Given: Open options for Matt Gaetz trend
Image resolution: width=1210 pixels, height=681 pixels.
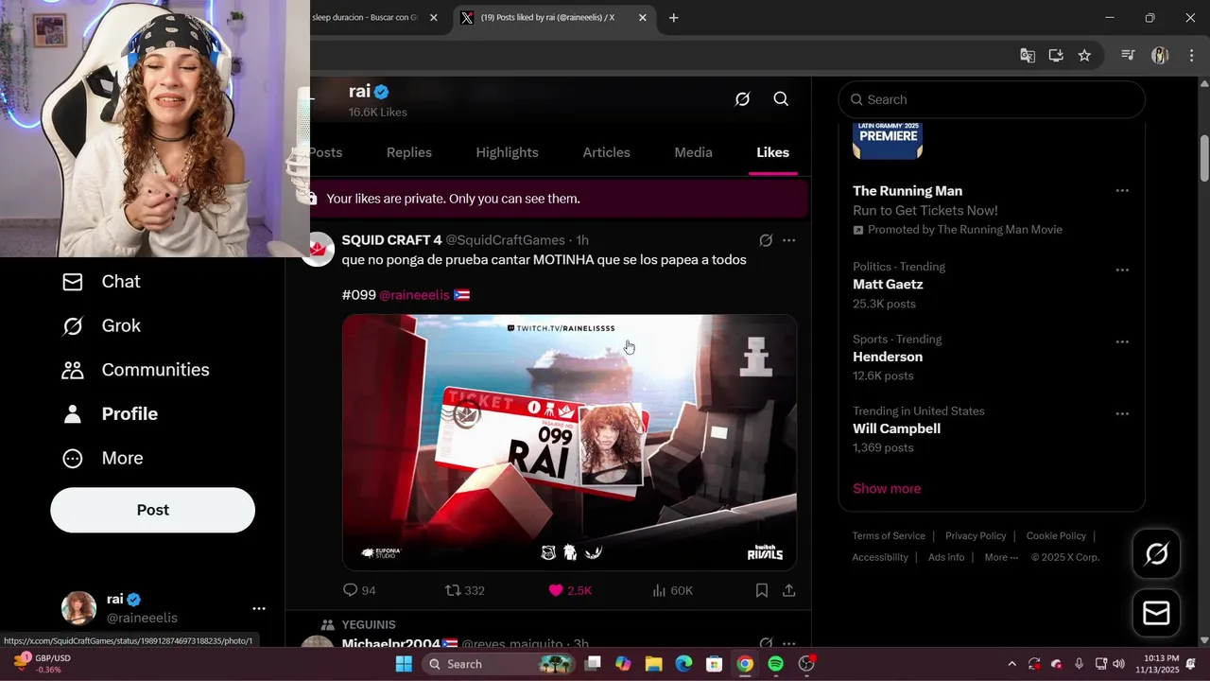Looking at the screenshot, I should tap(1122, 270).
